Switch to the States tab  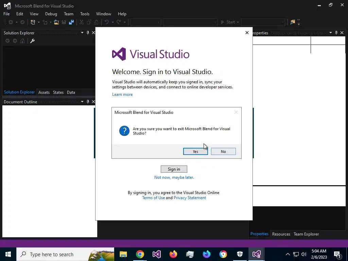point(58,92)
